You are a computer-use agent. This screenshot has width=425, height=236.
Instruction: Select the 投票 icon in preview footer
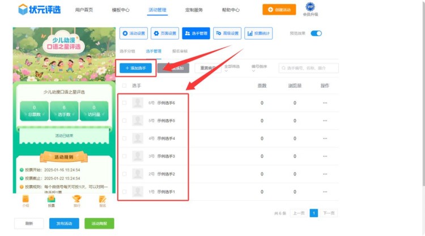coord(52,199)
